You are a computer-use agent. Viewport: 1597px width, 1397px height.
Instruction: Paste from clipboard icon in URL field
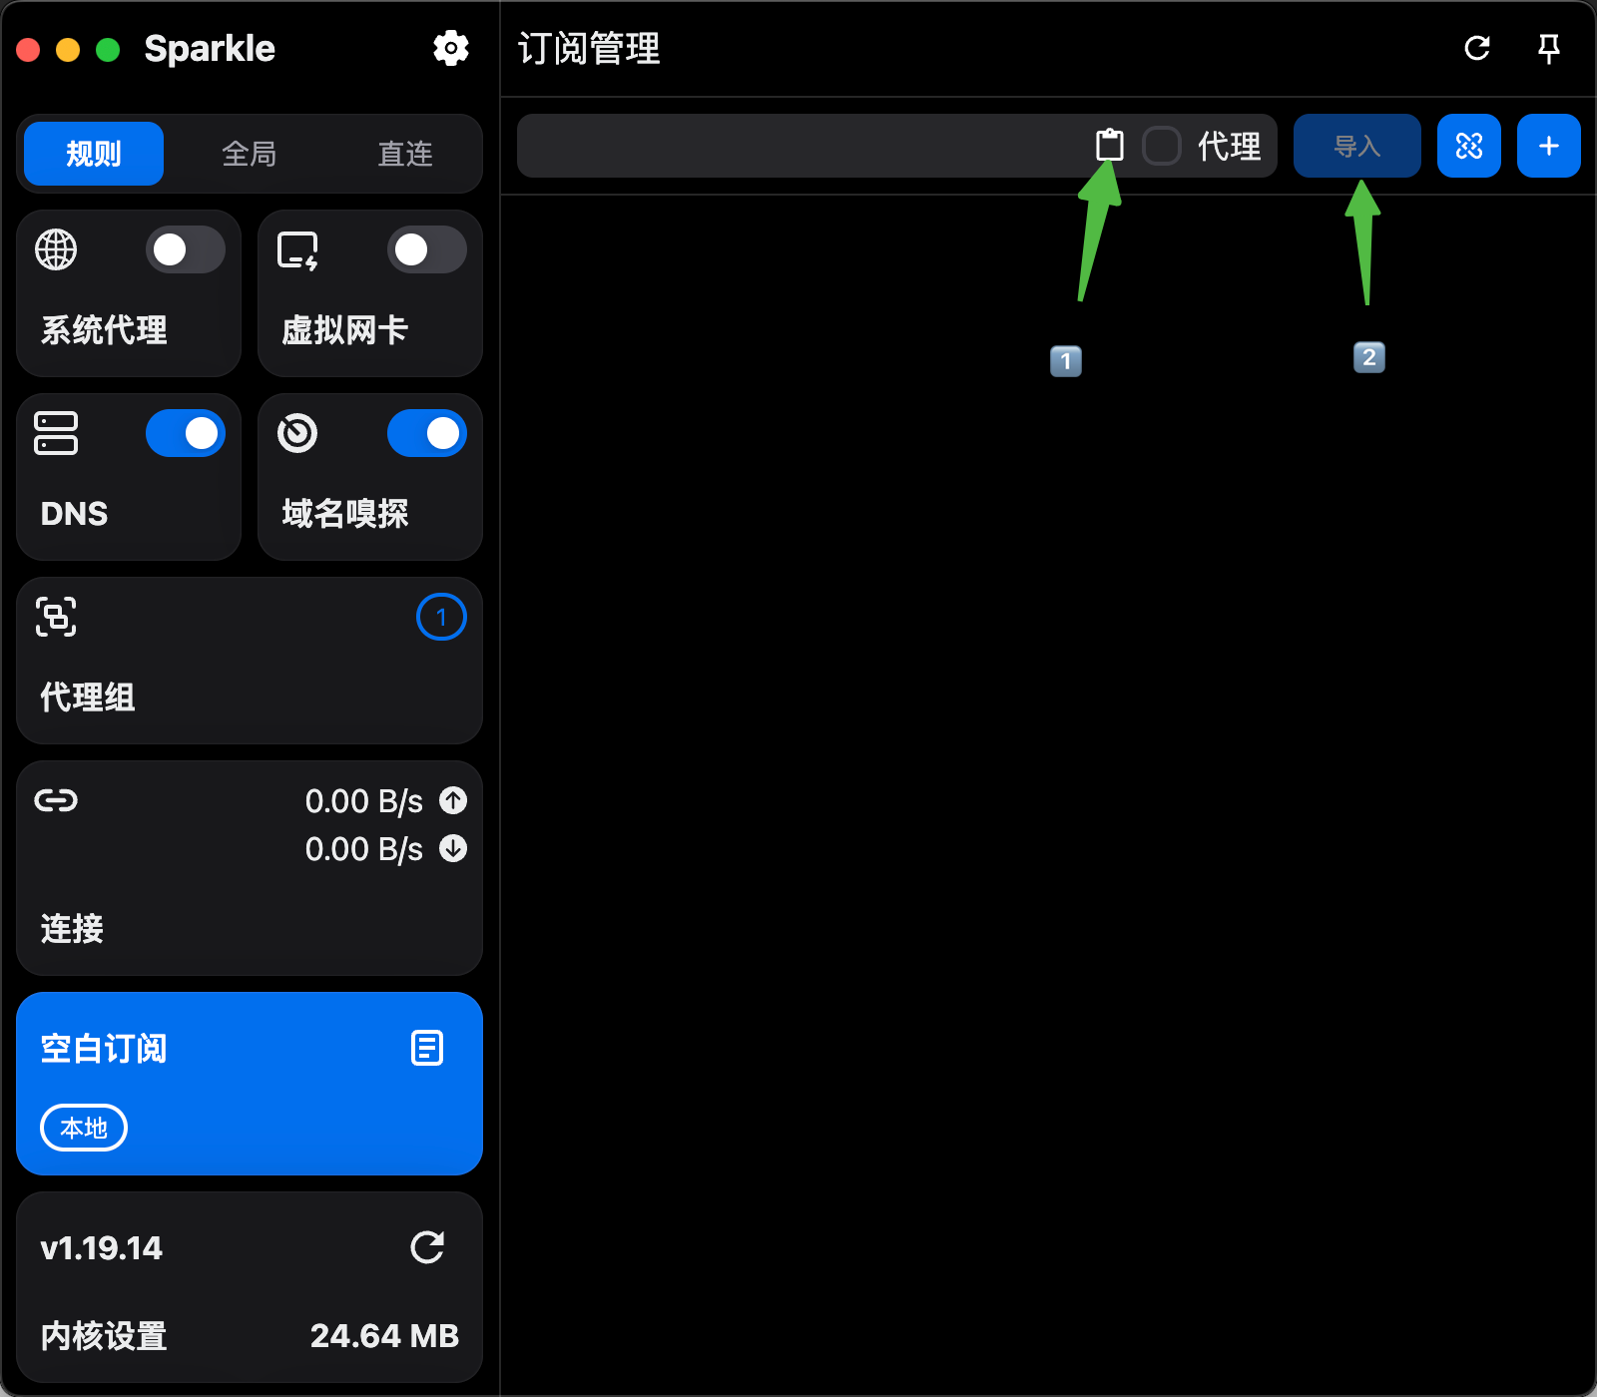(x=1109, y=146)
